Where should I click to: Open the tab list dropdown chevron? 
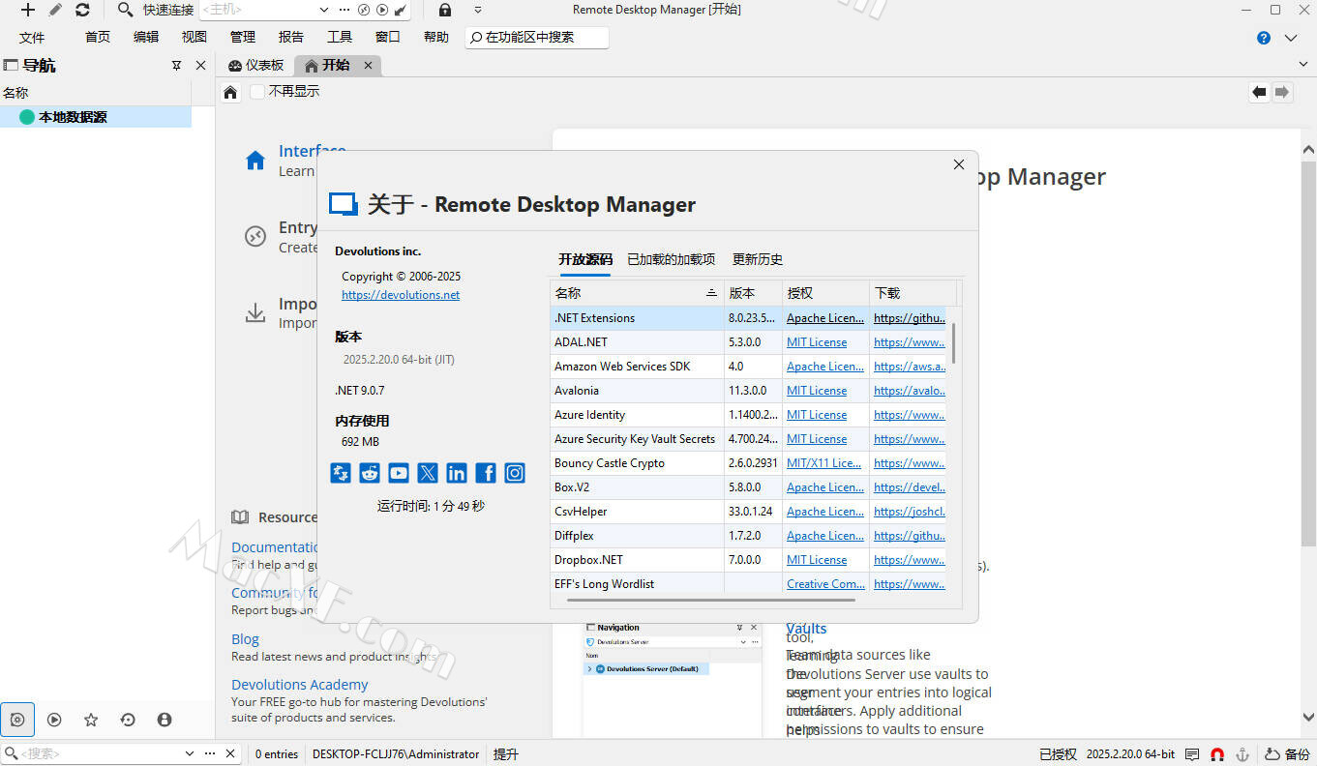click(x=1302, y=64)
